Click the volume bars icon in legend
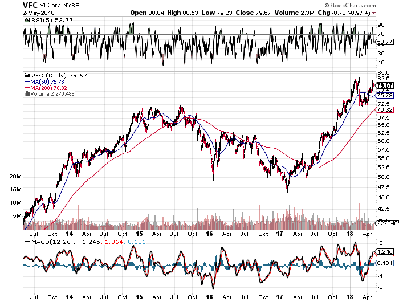This screenshot has height=302, width=399. [27, 94]
